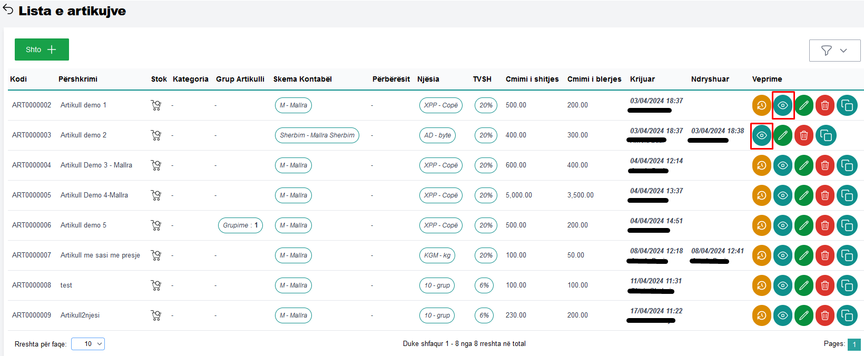Expand the filter dropdown
The width and height of the screenshot is (864, 356).
(834, 51)
